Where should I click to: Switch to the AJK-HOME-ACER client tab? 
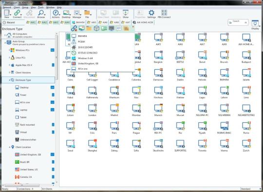pyautogui.click(x=143, y=22)
